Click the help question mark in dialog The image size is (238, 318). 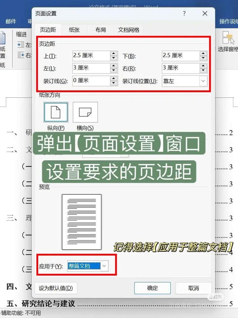point(184,14)
